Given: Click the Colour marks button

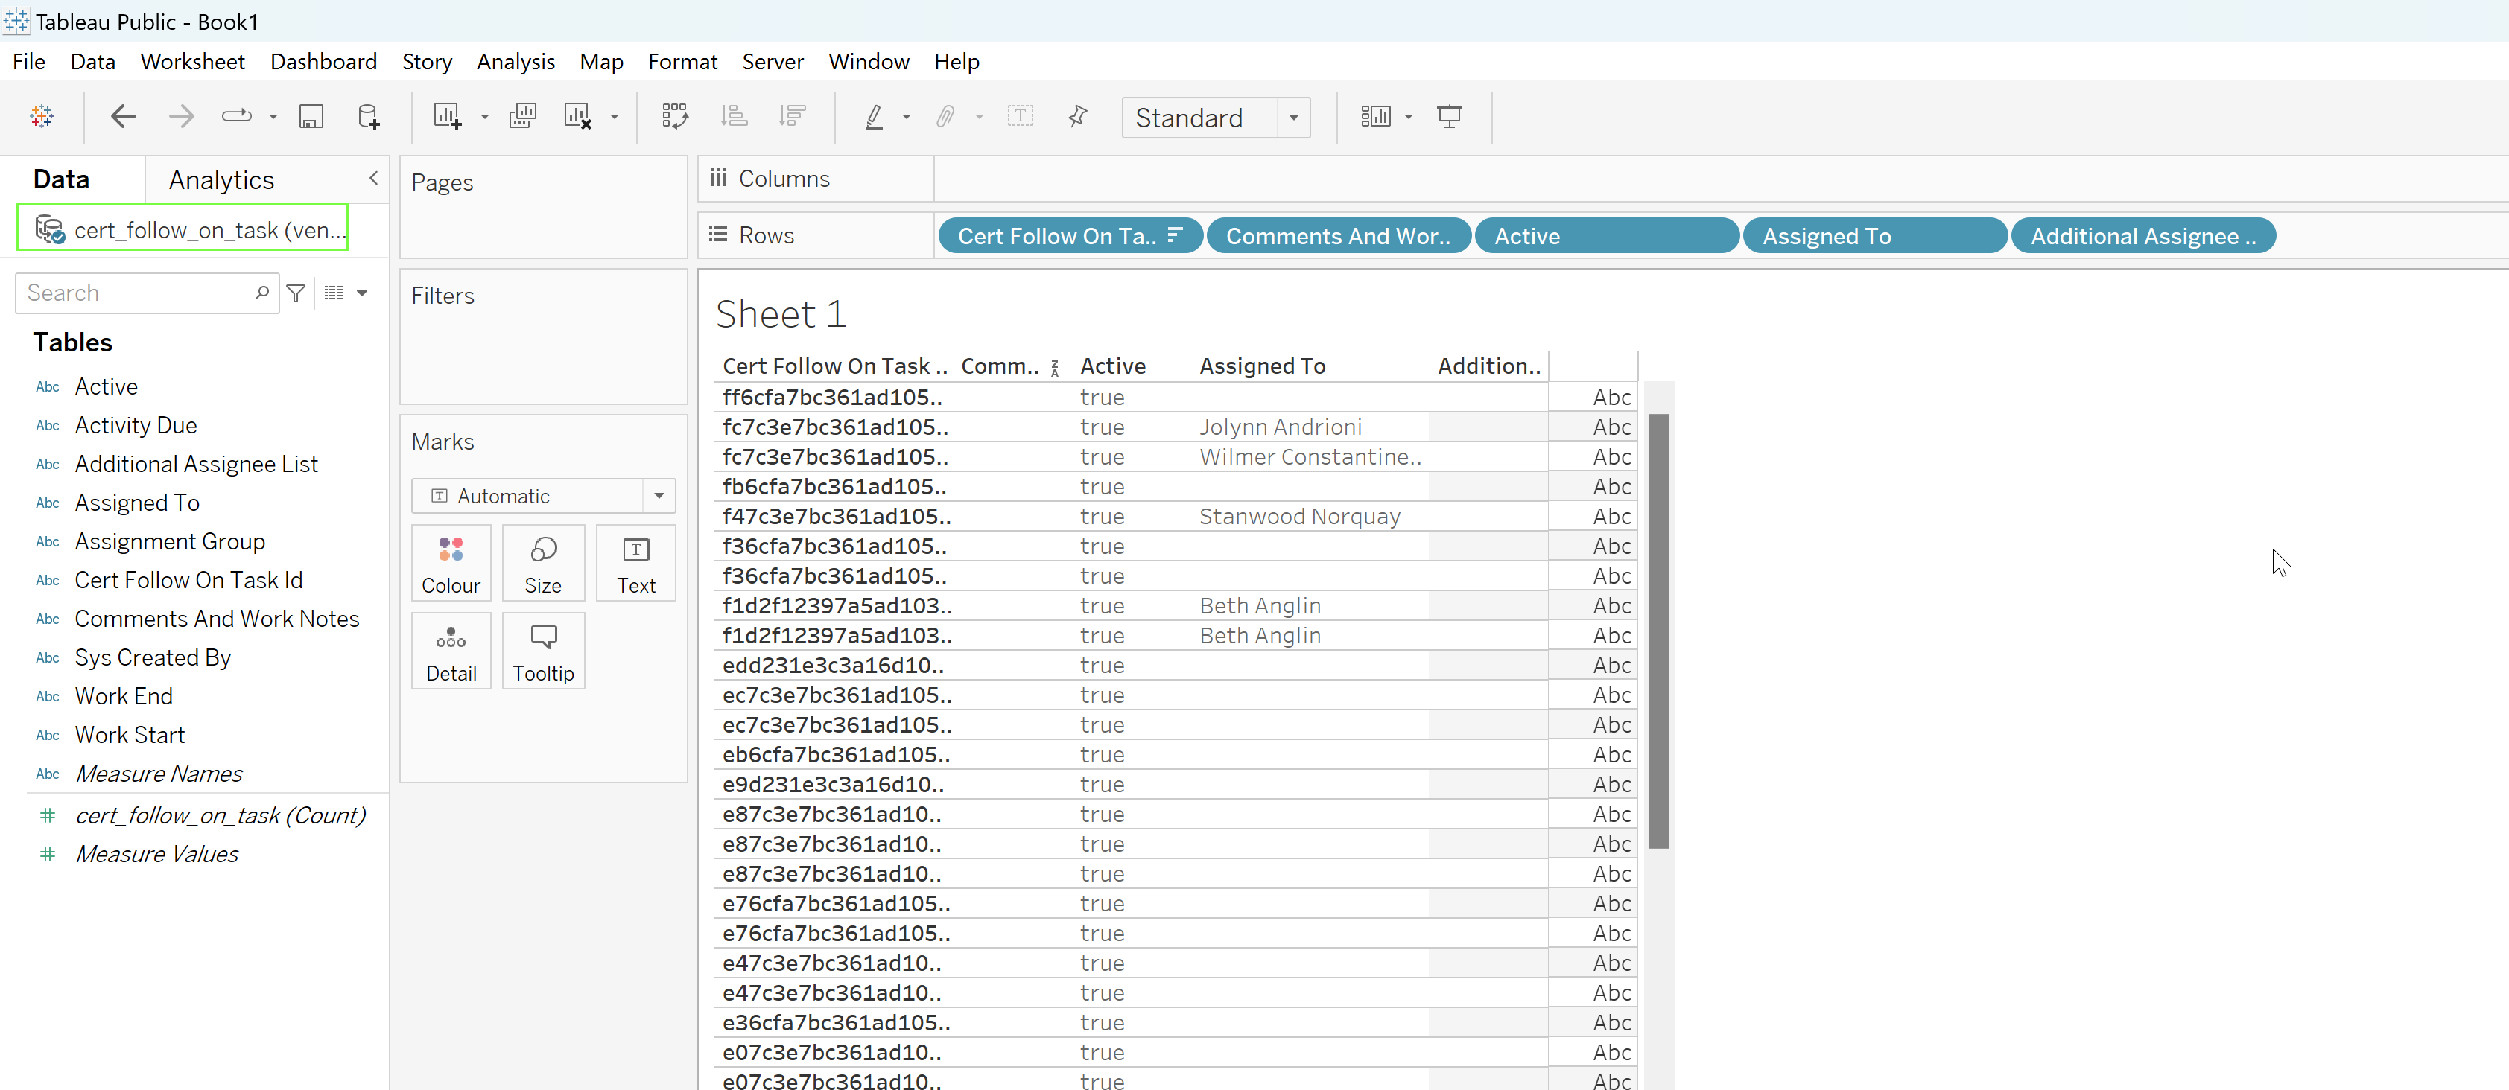Looking at the screenshot, I should point(450,564).
